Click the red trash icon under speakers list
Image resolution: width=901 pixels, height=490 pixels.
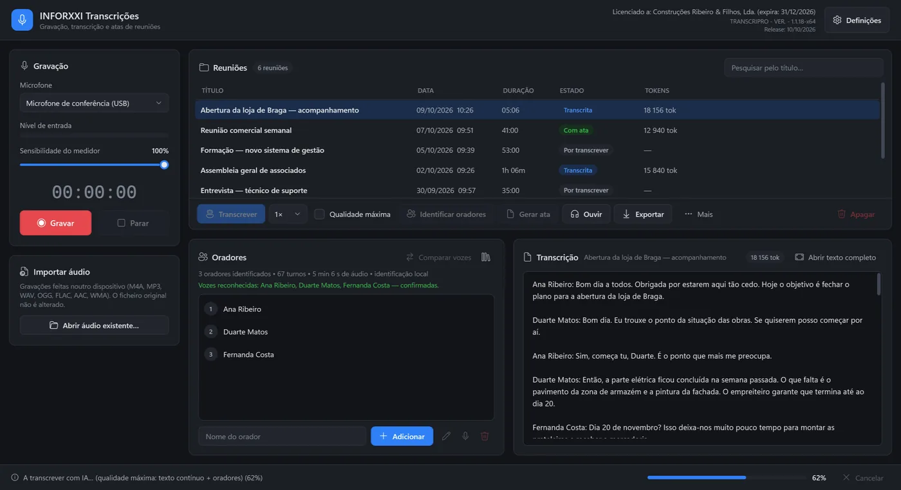485,436
